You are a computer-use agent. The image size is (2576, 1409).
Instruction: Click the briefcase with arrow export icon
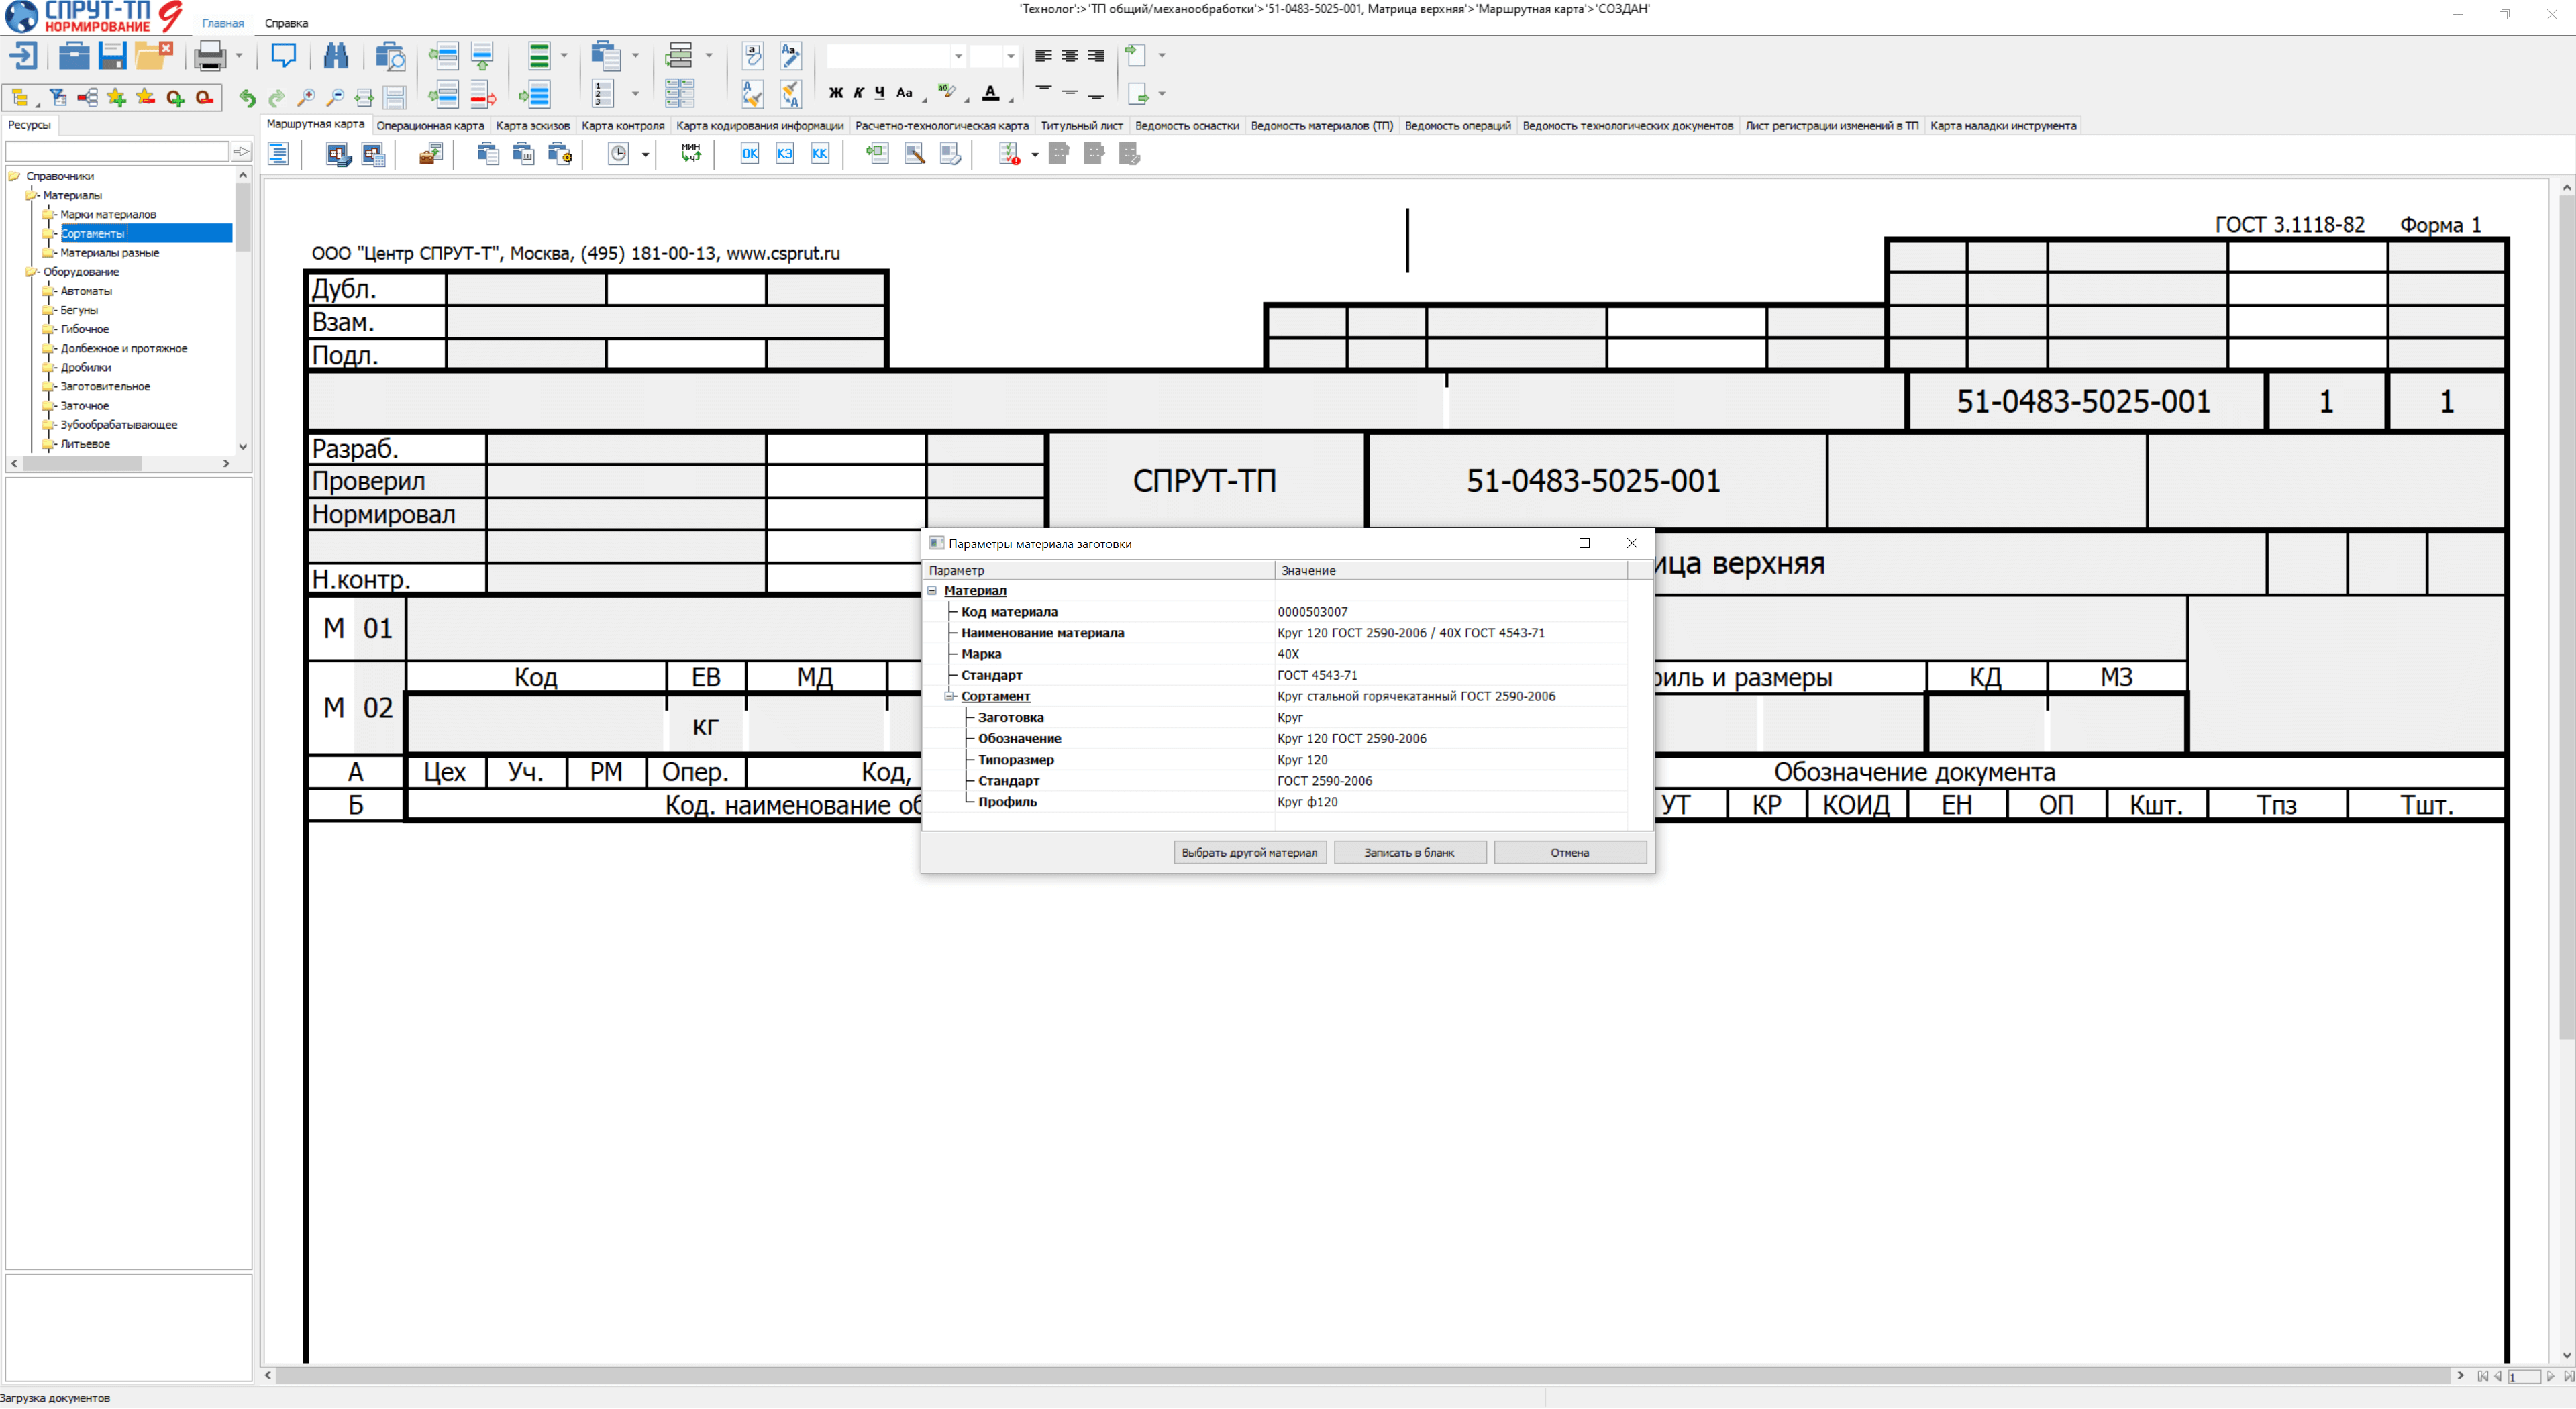coord(431,153)
